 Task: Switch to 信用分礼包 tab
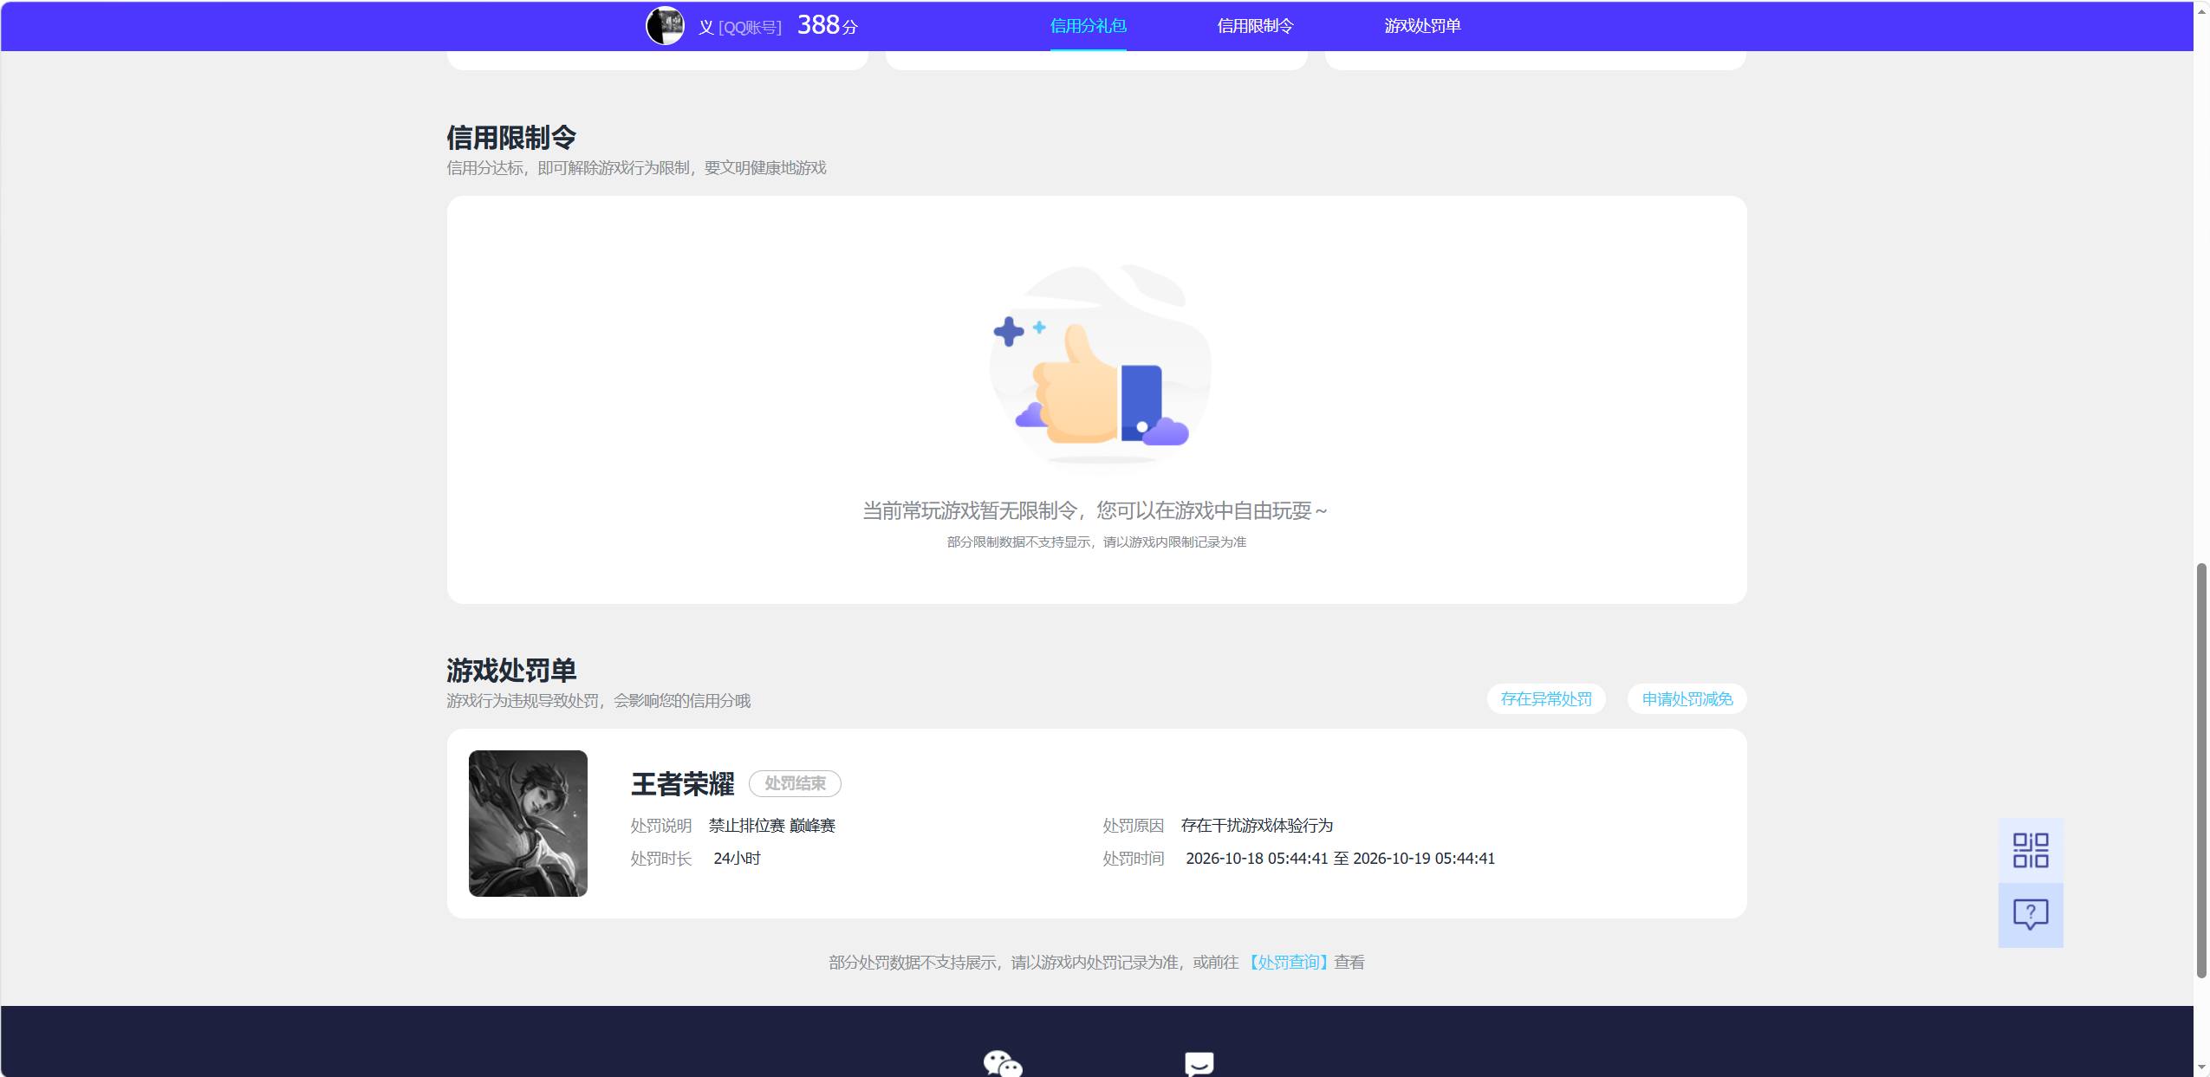(1088, 26)
